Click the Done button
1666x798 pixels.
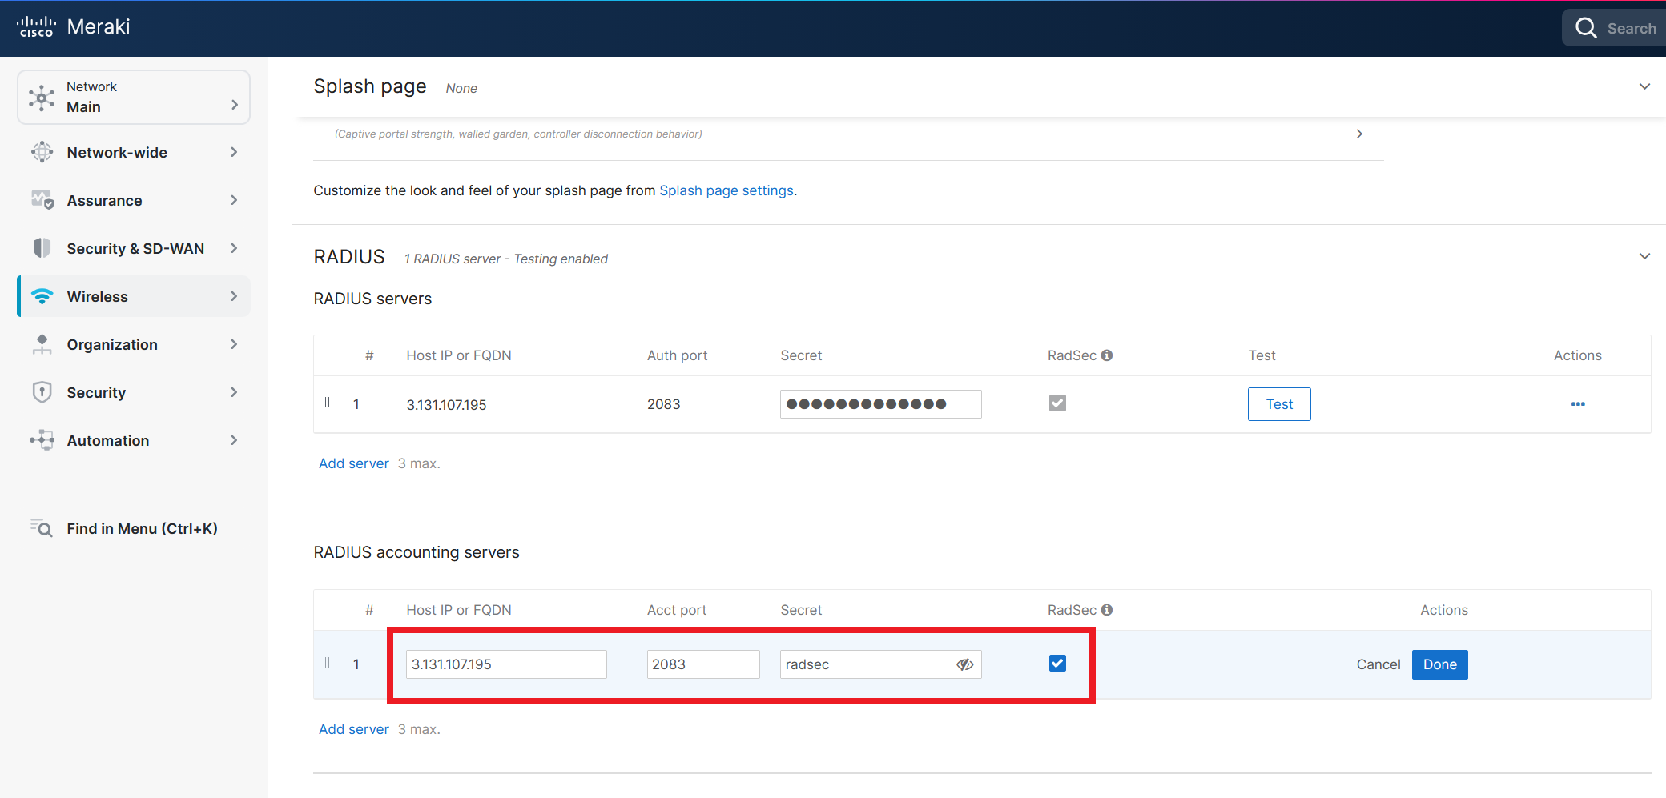point(1439,664)
